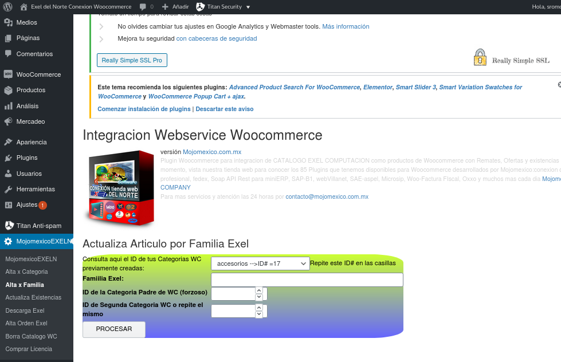Viewport: 561px width, 362px height.
Task: Open con cabeceras de seguridad link
Action: pyautogui.click(x=217, y=38)
